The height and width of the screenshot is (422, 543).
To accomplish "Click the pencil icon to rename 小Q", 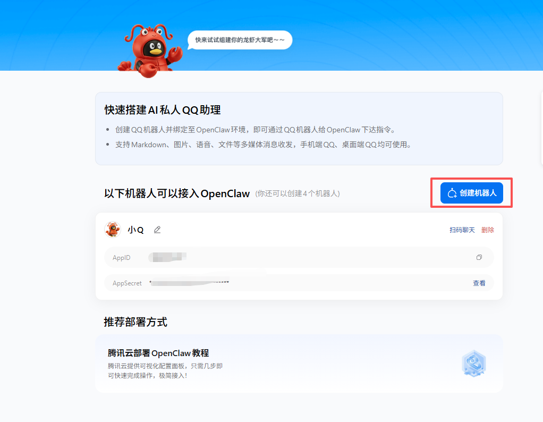I will click(x=157, y=230).
